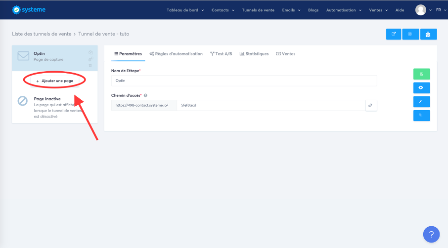Viewport: 448px width, 248px height.
Task: Click the user avatar picture
Action: coord(421,10)
